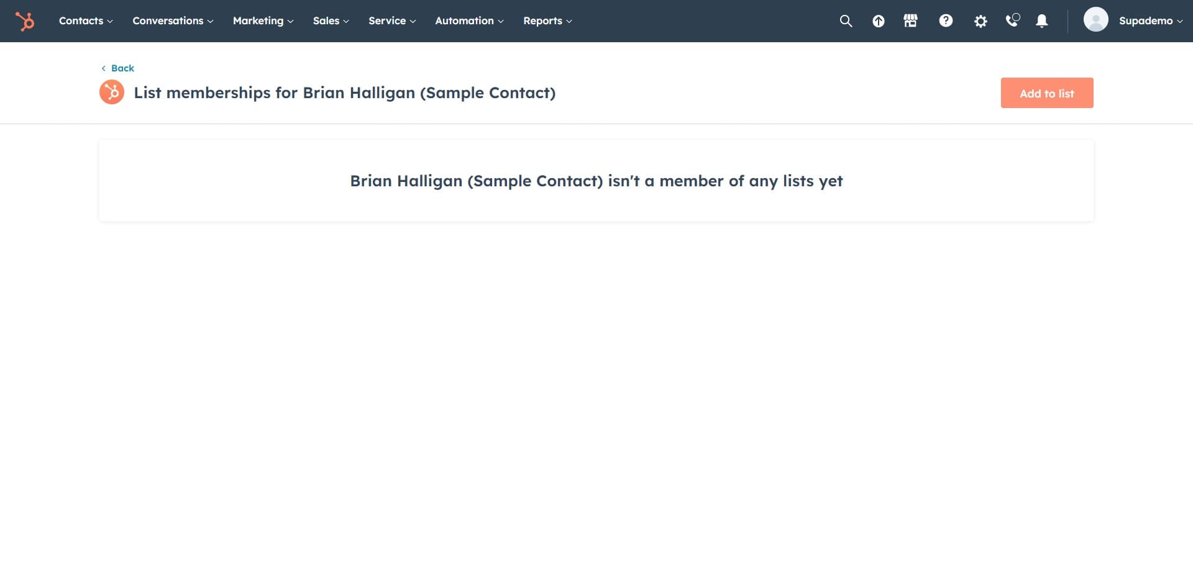Open the Automation menu
This screenshot has height=585, width=1193.
pyautogui.click(x=469, y=21)
